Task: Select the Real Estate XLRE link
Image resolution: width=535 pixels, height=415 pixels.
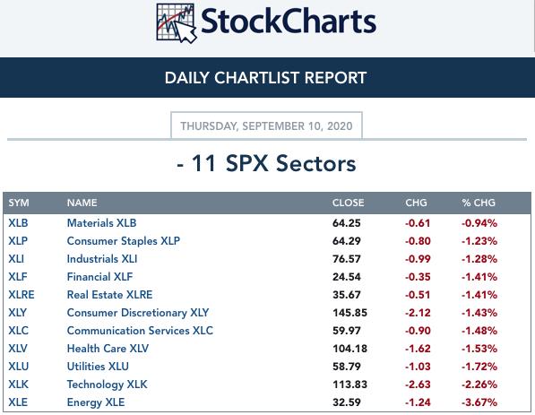Action: (109, 295)
